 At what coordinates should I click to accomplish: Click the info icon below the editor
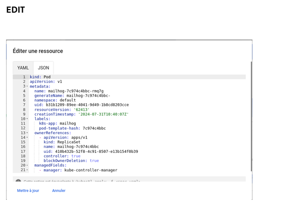tap(18, 181)
